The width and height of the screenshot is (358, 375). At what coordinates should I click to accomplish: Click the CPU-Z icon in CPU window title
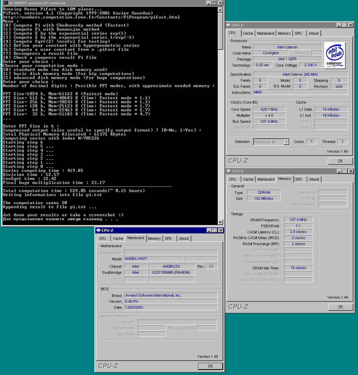click(228, 25)
